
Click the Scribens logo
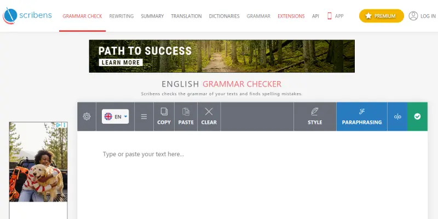(27, 16)
